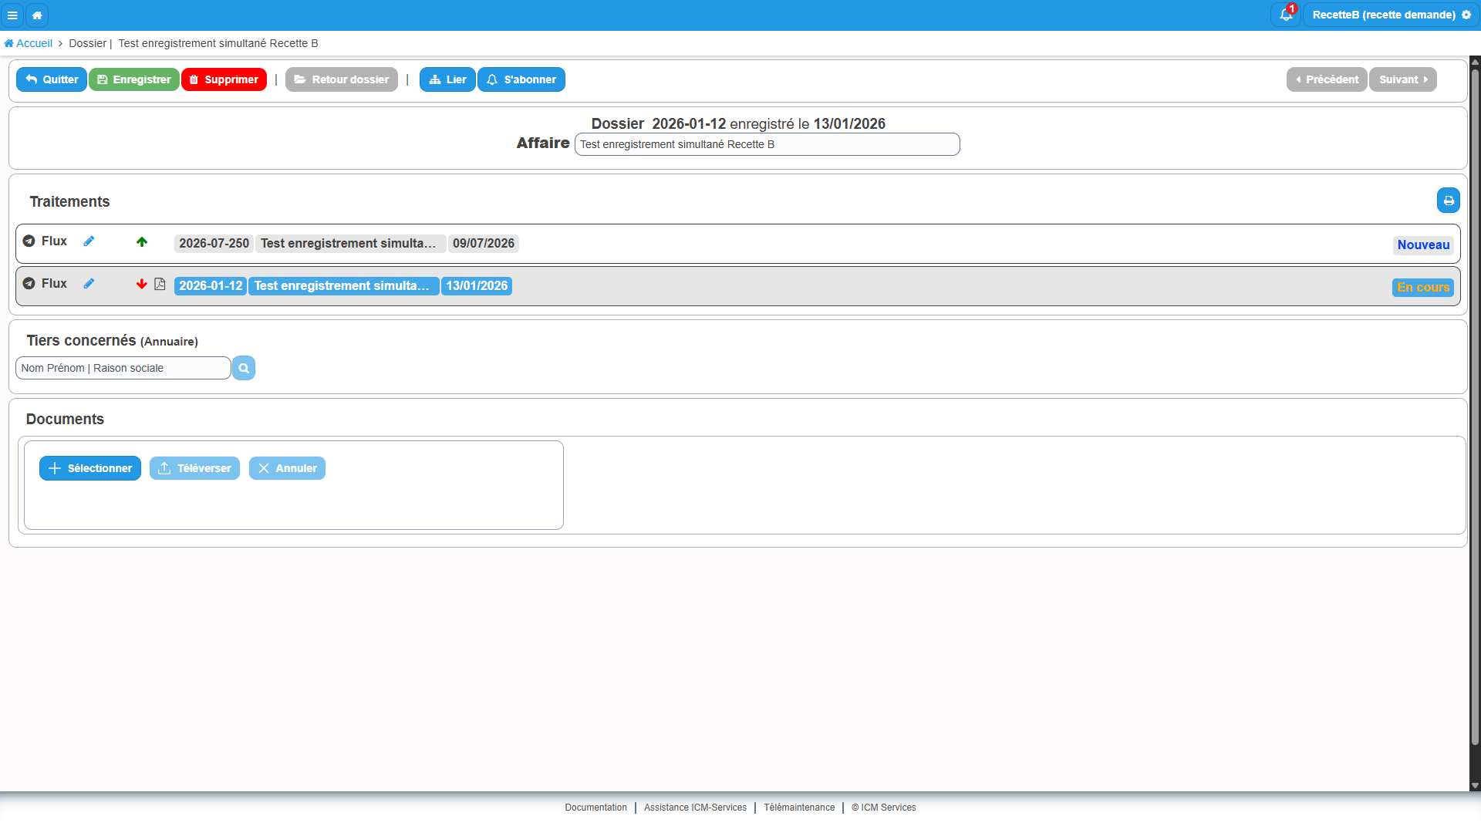
Task: Open Assistance ICM-Services link
Action: pyautogui.click(x=695, y=808)
